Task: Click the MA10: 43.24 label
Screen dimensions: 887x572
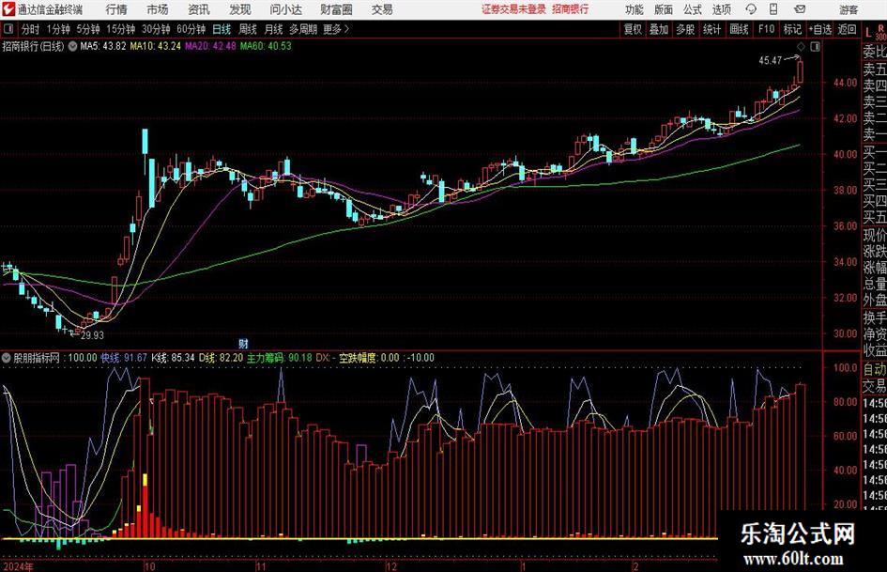Action: tap(155, 46)
